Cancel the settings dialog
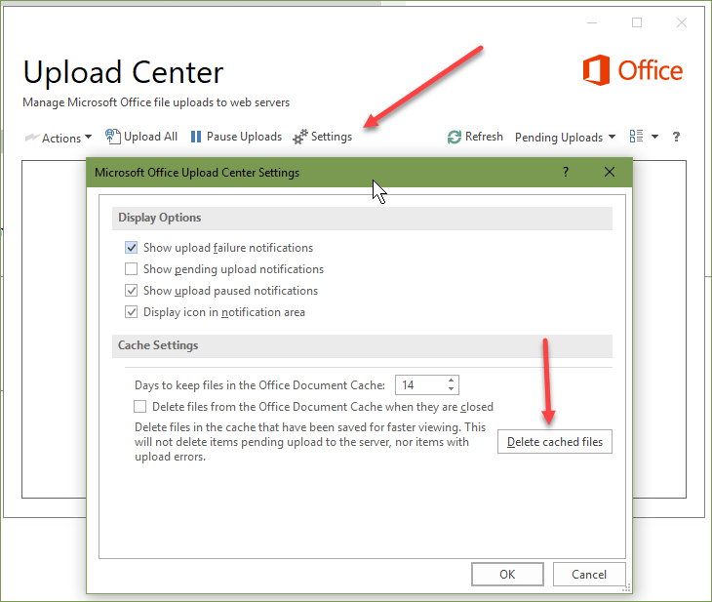This screenshot has height=602, width=712. 589,575
